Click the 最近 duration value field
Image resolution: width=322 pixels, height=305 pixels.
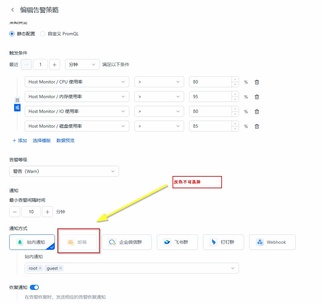point(40,64)
